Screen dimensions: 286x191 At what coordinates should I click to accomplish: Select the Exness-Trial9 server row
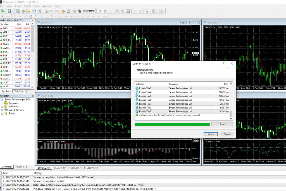[182, 111]
